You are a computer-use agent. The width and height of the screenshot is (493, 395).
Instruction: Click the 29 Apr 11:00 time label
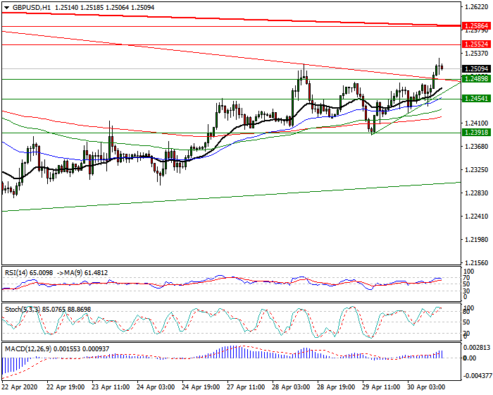point(382,387)
